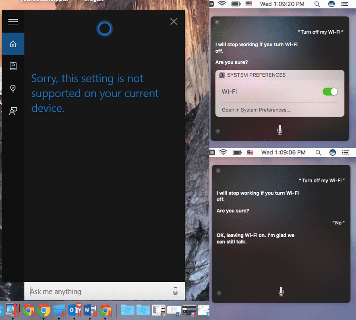Open Parallels Desktop from the dock
The height and width of the screenshot is (320, 356).
(x=13, y=310)
